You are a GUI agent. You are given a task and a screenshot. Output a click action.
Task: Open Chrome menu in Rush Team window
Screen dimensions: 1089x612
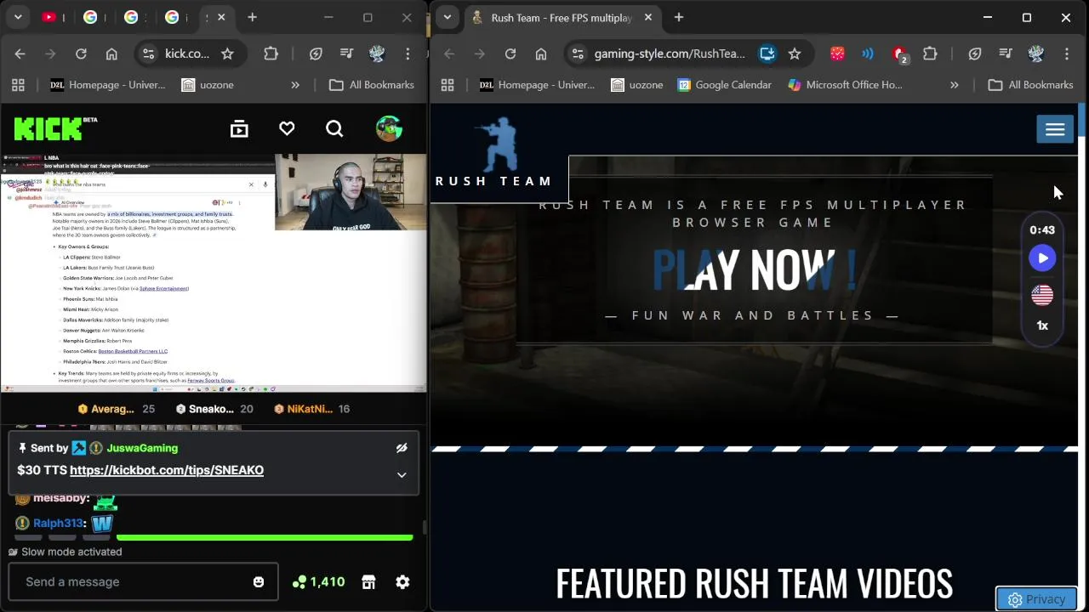pos(1067,54)
